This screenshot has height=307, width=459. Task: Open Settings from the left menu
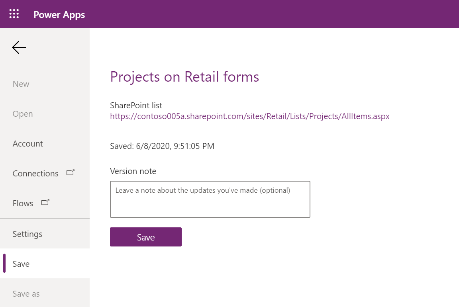pyautogui.click(x=27, y=234)
